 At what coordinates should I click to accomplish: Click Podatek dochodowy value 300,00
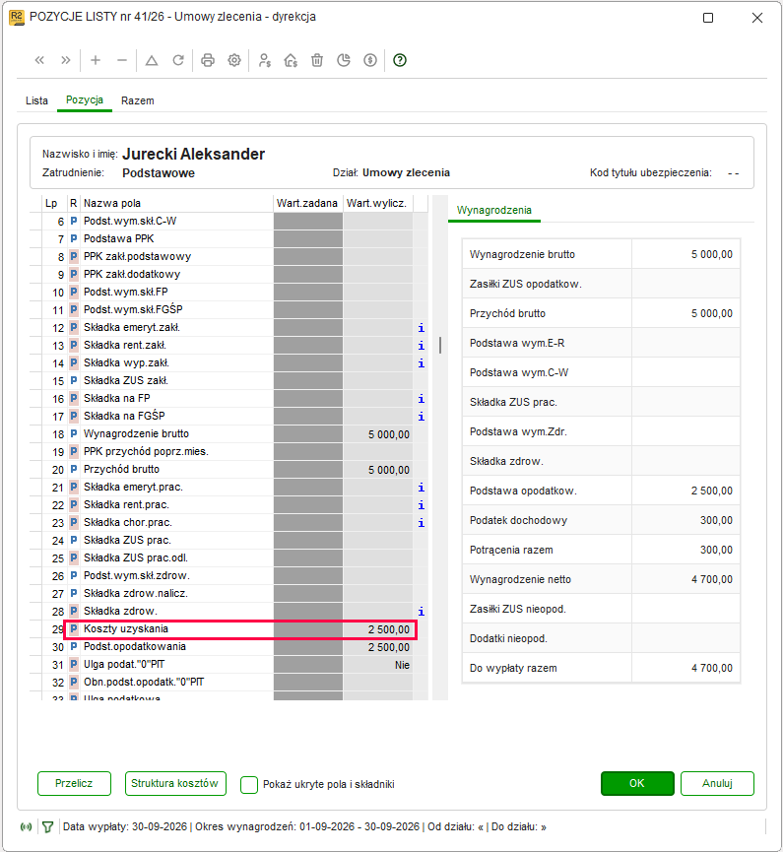tap(716, 520)
